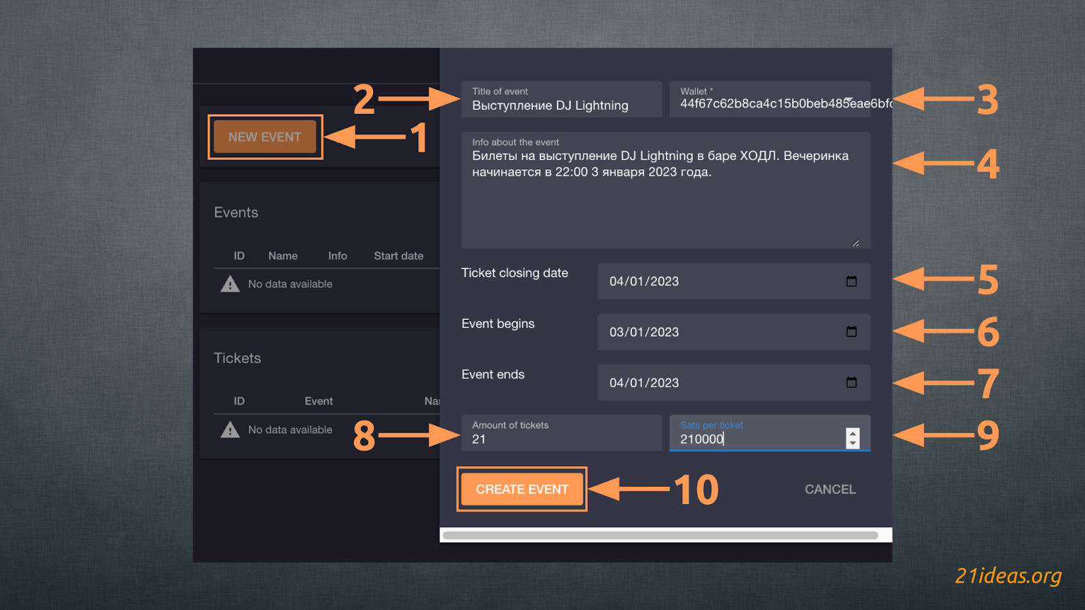This screenshot has width=1085, height=610.
Task: Click warning icon in Tickets table
Action: [x=230, y=430]
